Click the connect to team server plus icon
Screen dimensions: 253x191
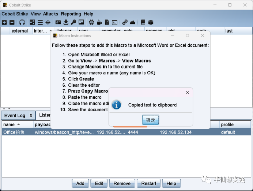click(x=4, y=22)
